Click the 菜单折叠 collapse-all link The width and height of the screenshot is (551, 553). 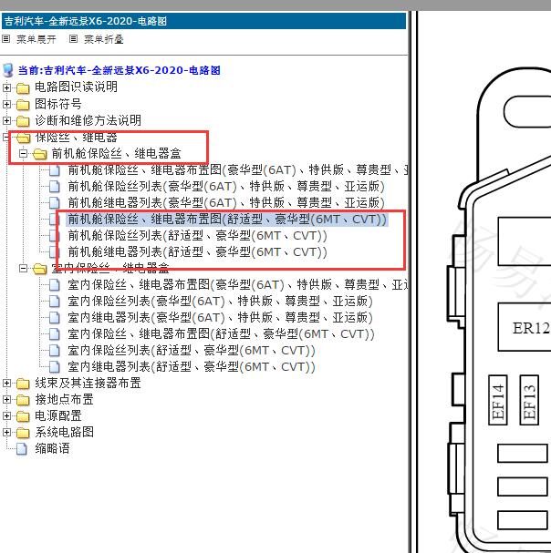click(103, 39)
